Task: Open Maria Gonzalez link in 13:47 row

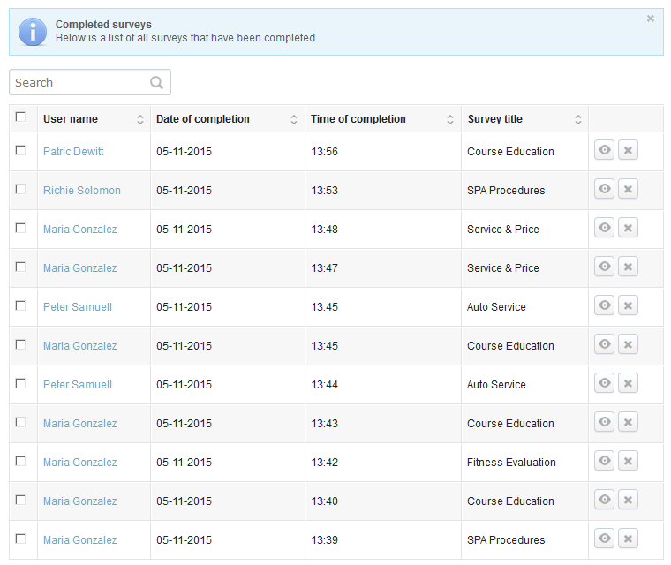Action: [x=80, y=268]
